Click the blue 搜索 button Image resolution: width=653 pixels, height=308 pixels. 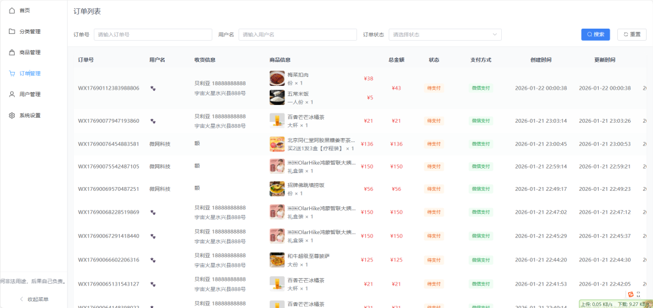coord(596,34)
